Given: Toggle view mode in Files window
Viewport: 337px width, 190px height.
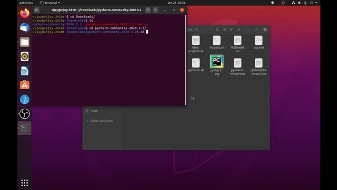Looking at the screenshot, I should 225,30.
